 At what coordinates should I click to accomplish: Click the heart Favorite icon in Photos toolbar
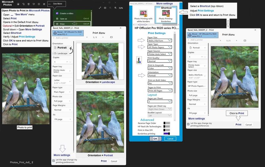point(34,4)
